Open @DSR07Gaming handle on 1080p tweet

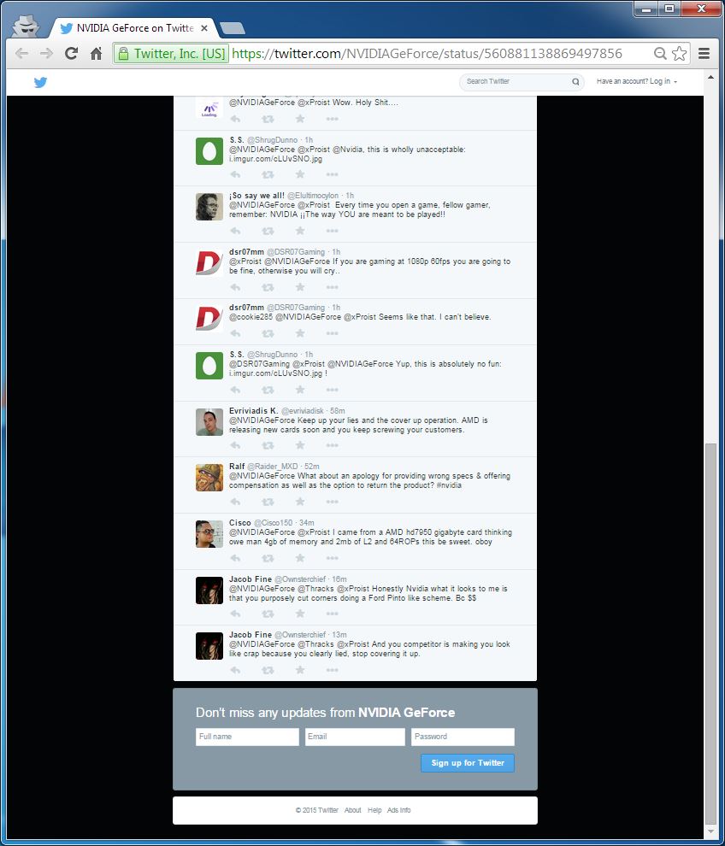pyautogui.click(x=296, y=252)
